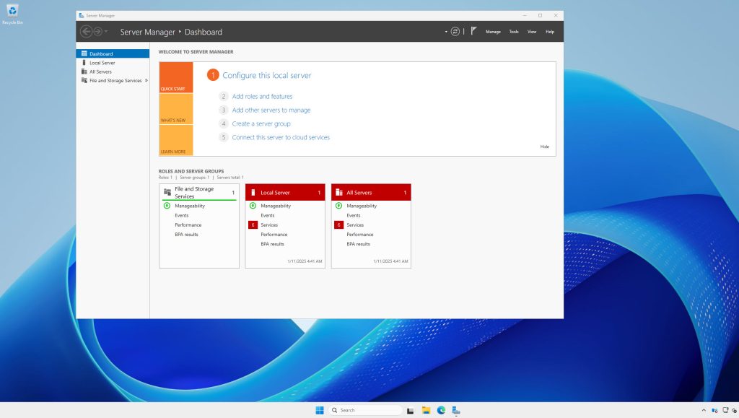Image resolution: width=739 pixels, height=418 pixels.
Task: Click Connect this server to cloud services
Action: tap(281, 137)
